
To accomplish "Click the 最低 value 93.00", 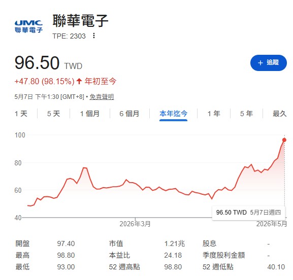I will (x=66, y=267).
